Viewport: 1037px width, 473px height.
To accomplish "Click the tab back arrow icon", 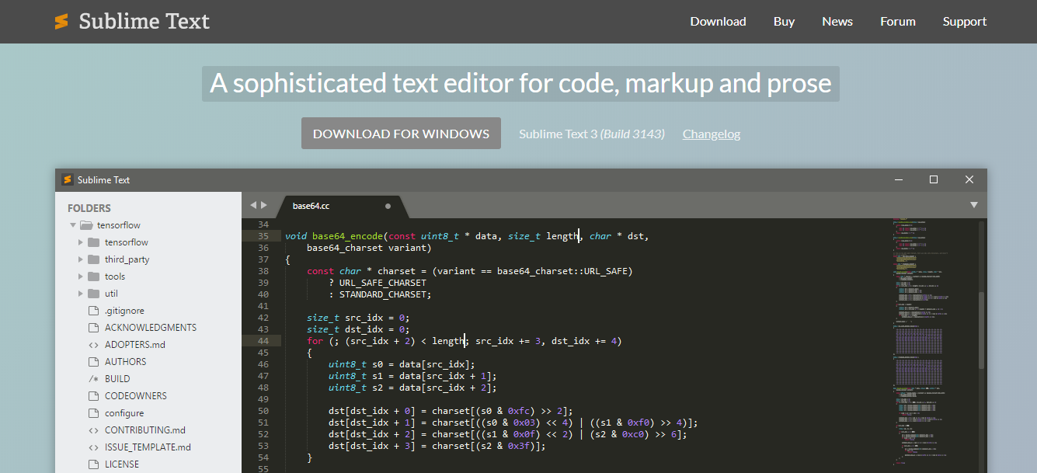I will pyautogui.click(x=252, y=205).
